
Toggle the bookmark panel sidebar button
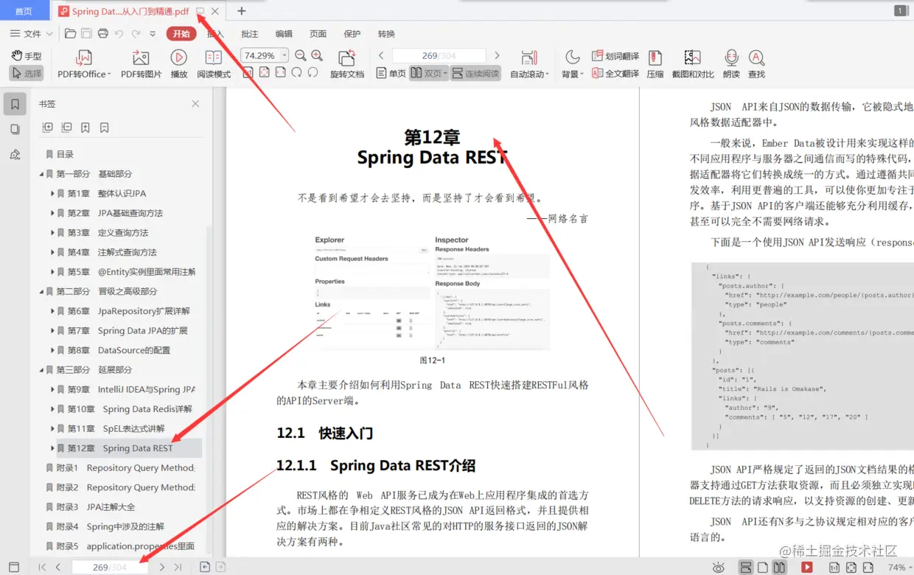(x=15, y=104)
